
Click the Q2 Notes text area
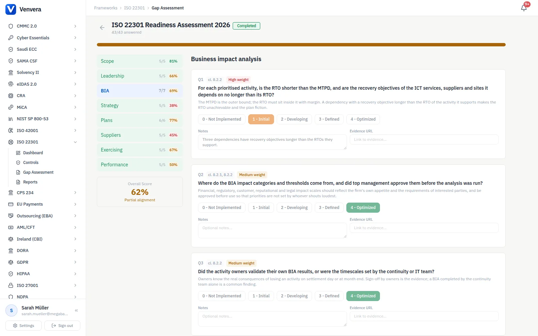pos(272,230)
